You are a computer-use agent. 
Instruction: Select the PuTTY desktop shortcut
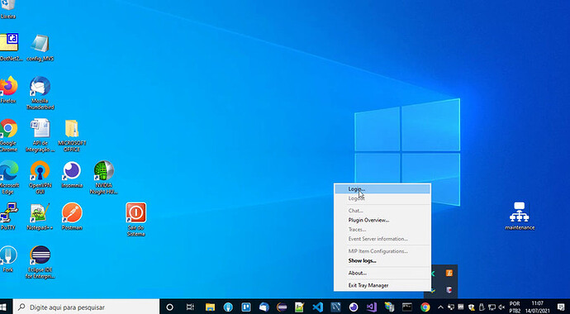coord(8,216)
